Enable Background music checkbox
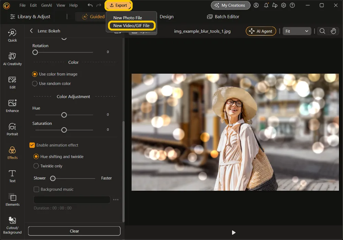Viewport: 343px width, 240px height. tap(36, 189)
